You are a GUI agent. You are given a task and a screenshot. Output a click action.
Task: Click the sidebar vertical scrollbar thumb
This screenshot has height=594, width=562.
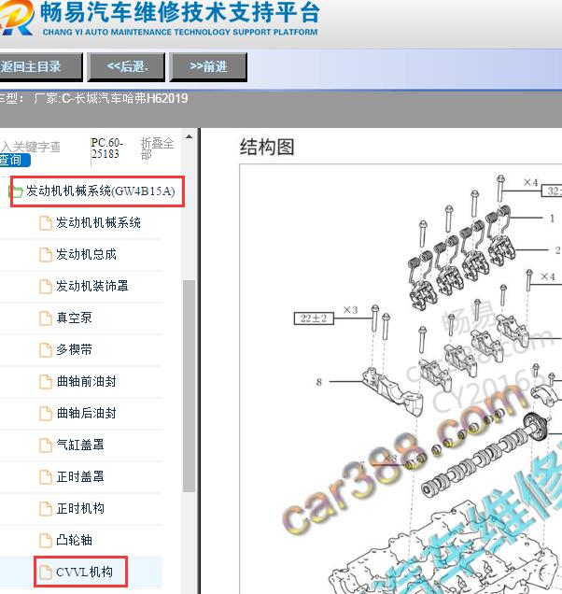[189, 387]
